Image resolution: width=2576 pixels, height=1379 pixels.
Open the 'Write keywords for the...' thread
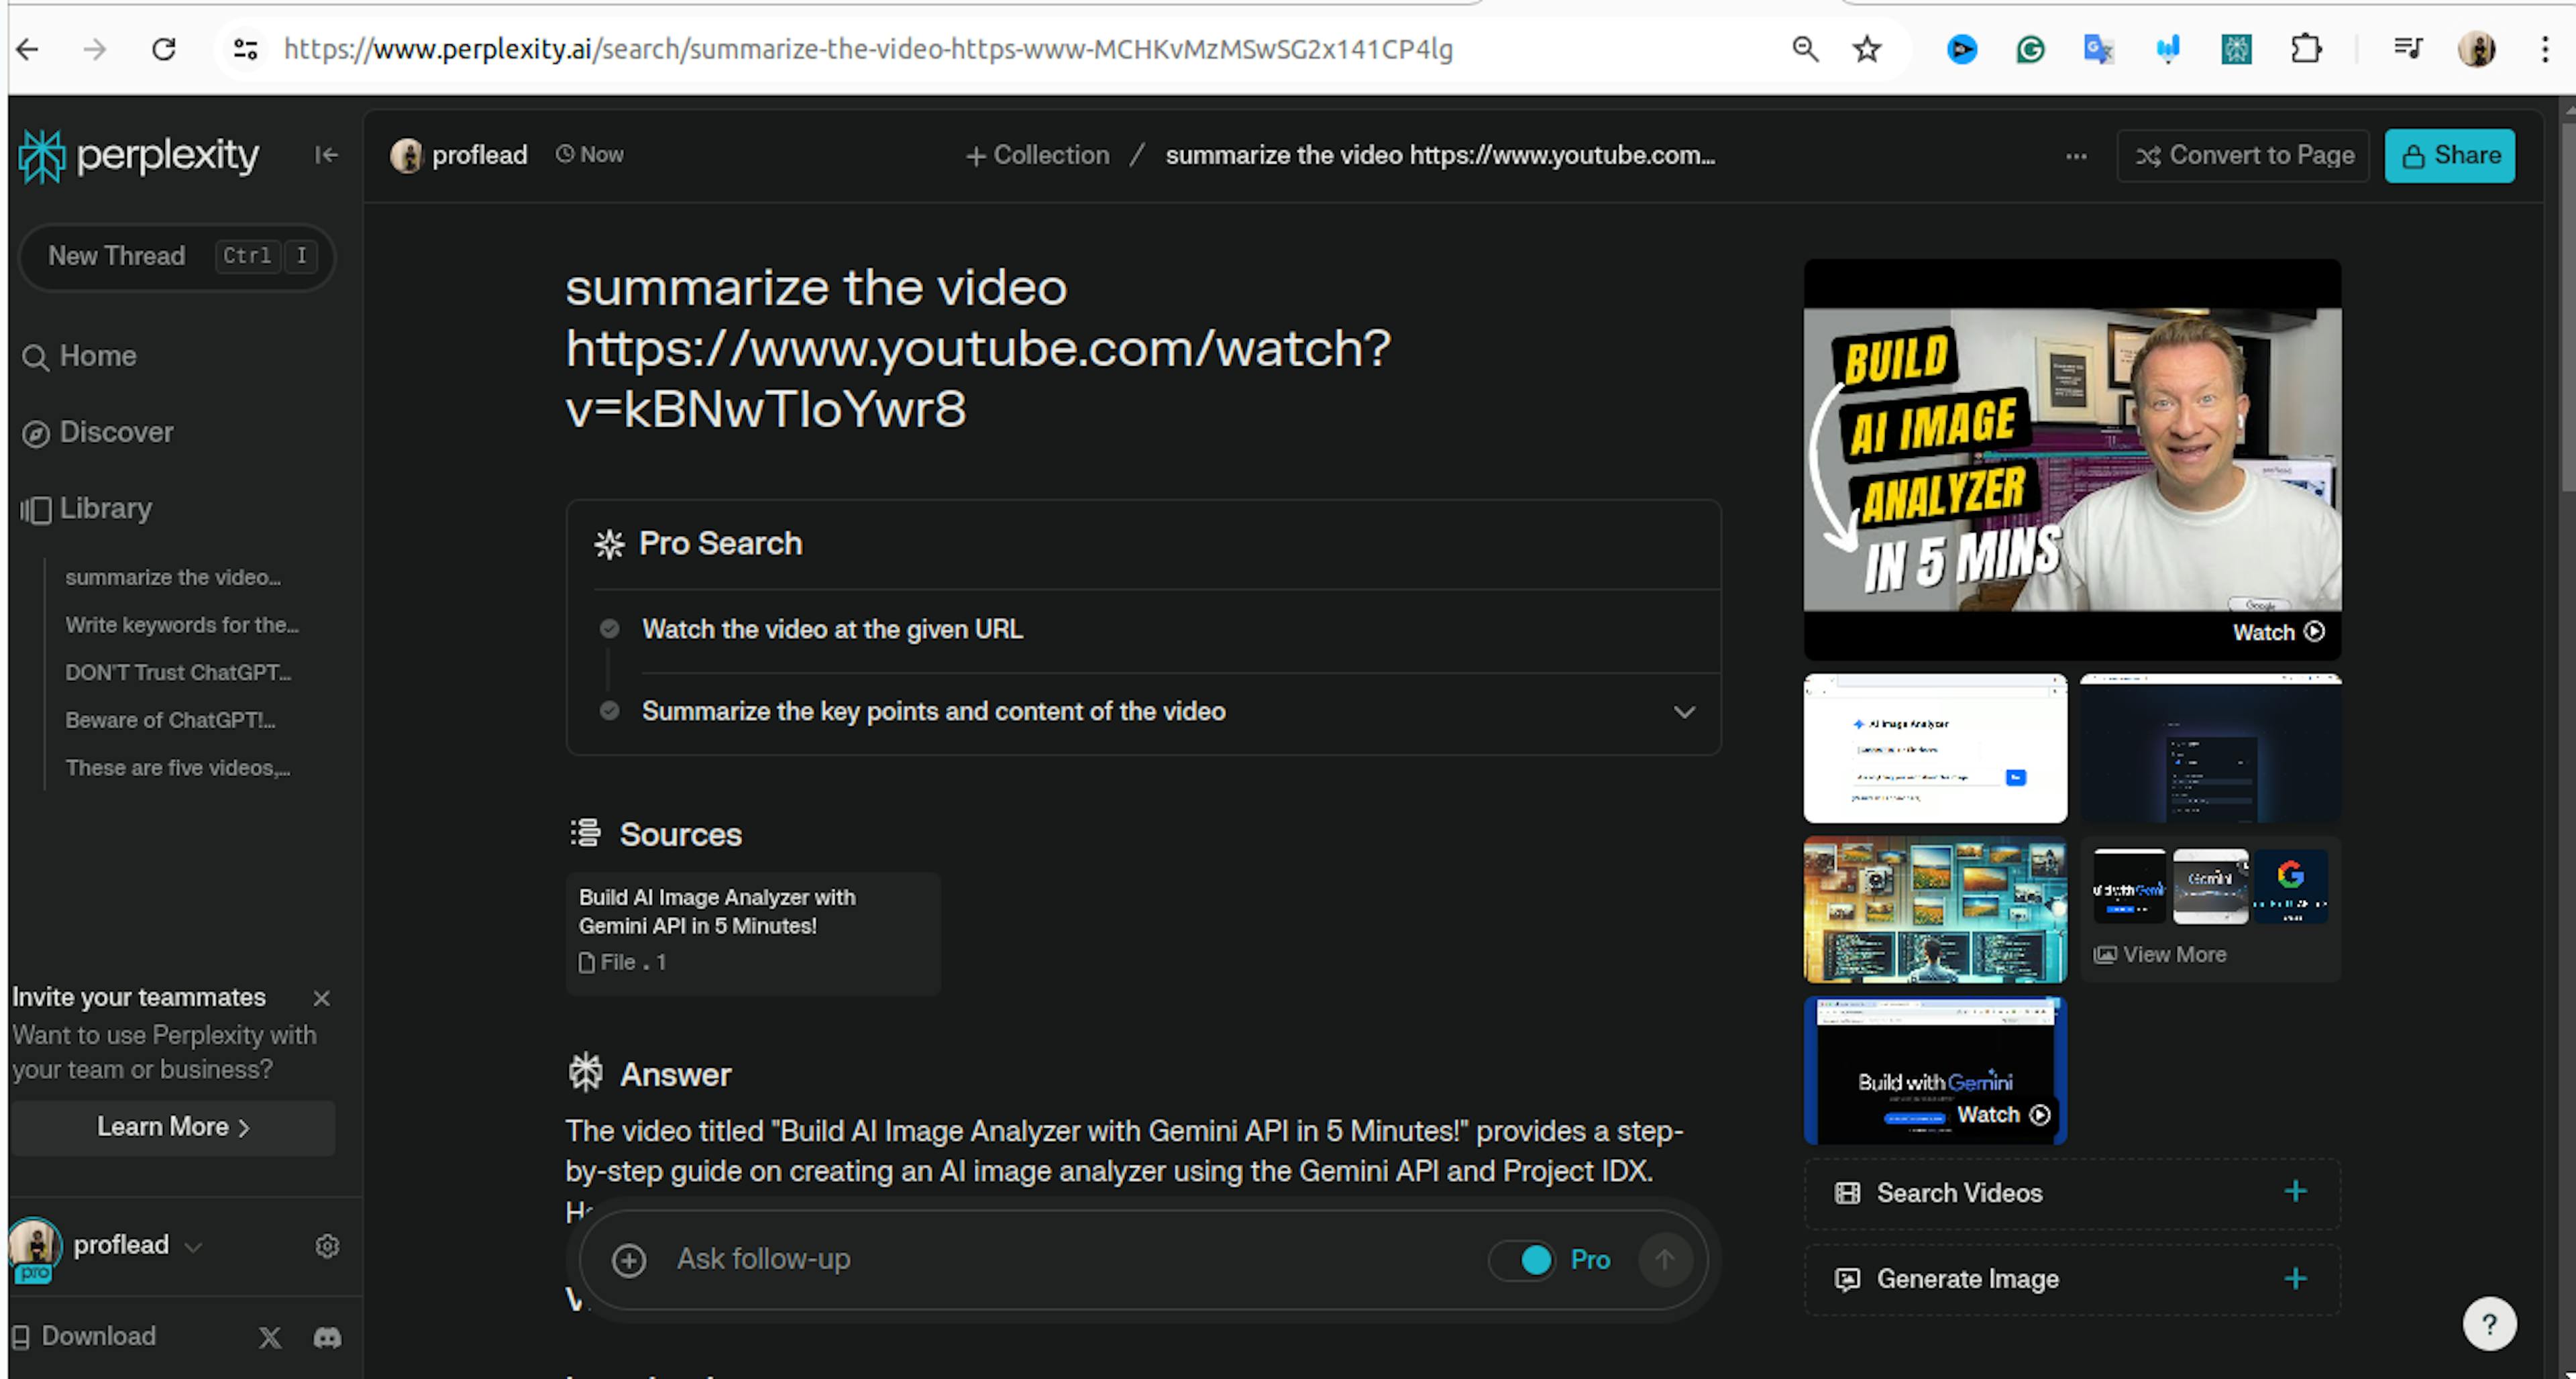182,626
